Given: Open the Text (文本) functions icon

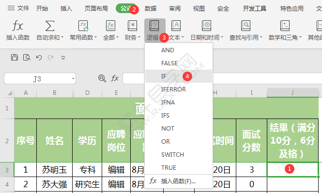Looking at the screenshot, I should coord(176,26).
